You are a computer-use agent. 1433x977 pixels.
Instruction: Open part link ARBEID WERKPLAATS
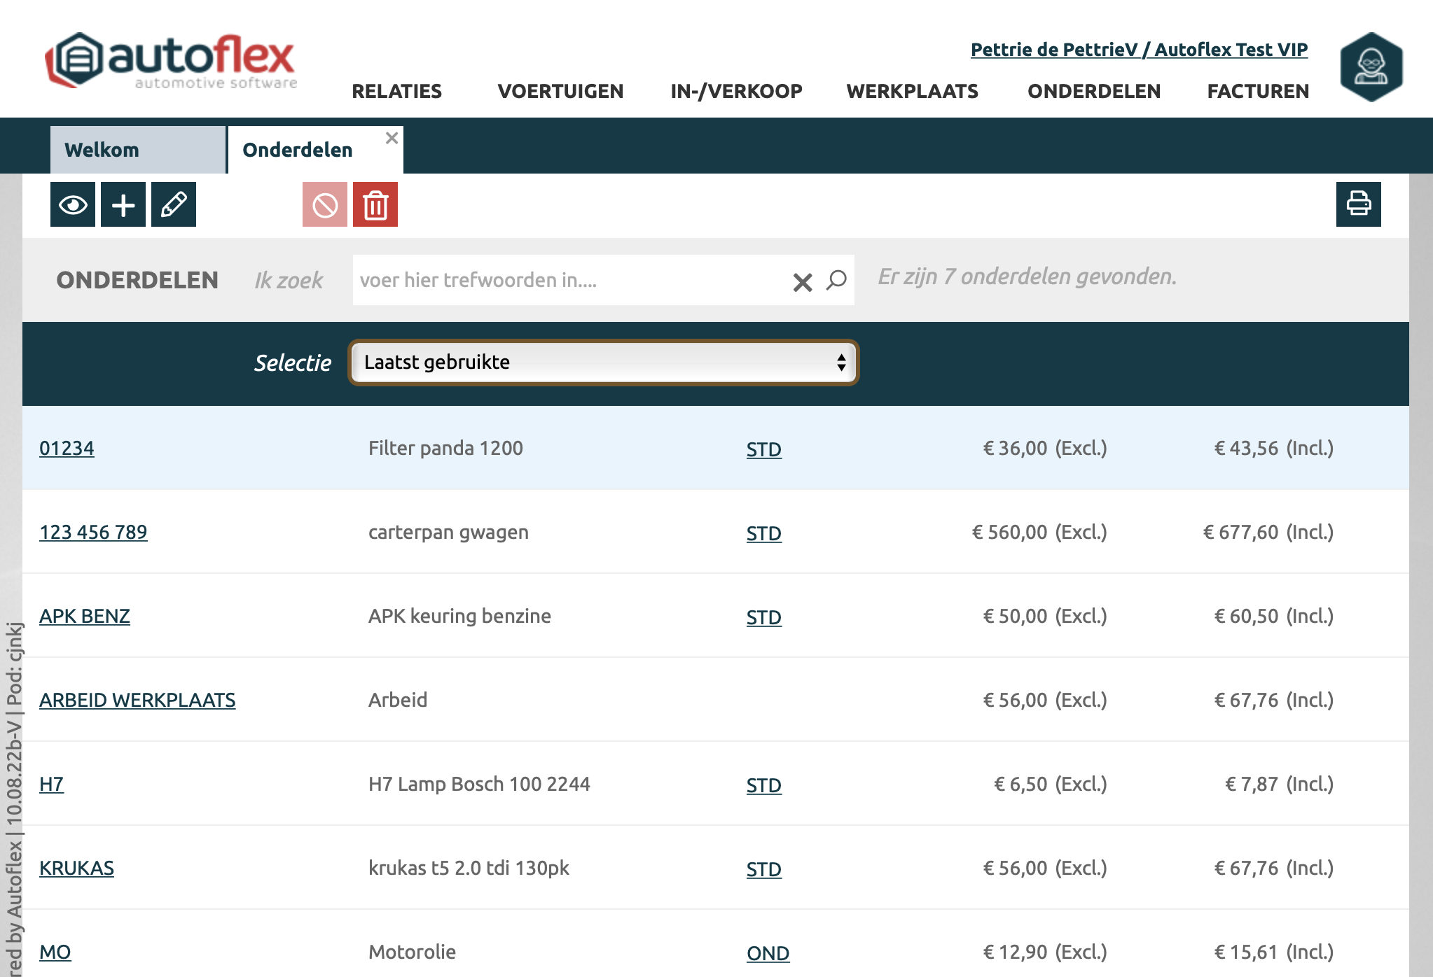pyautogui.click(x=137, y=700)
